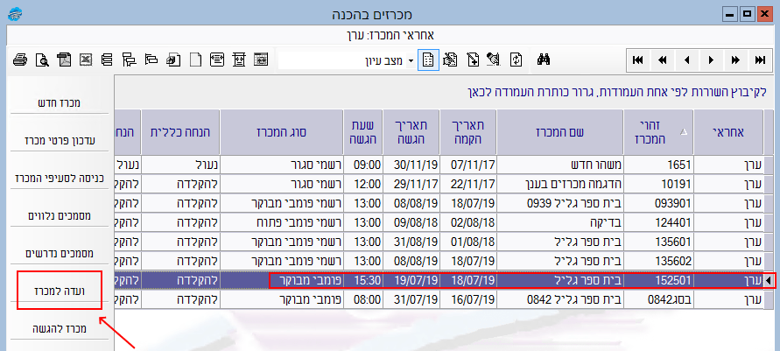Viewport: 780px width, 351px height.
Task: Open ועדה למכרז from the sidebar
Action: [x=60, y=291]
